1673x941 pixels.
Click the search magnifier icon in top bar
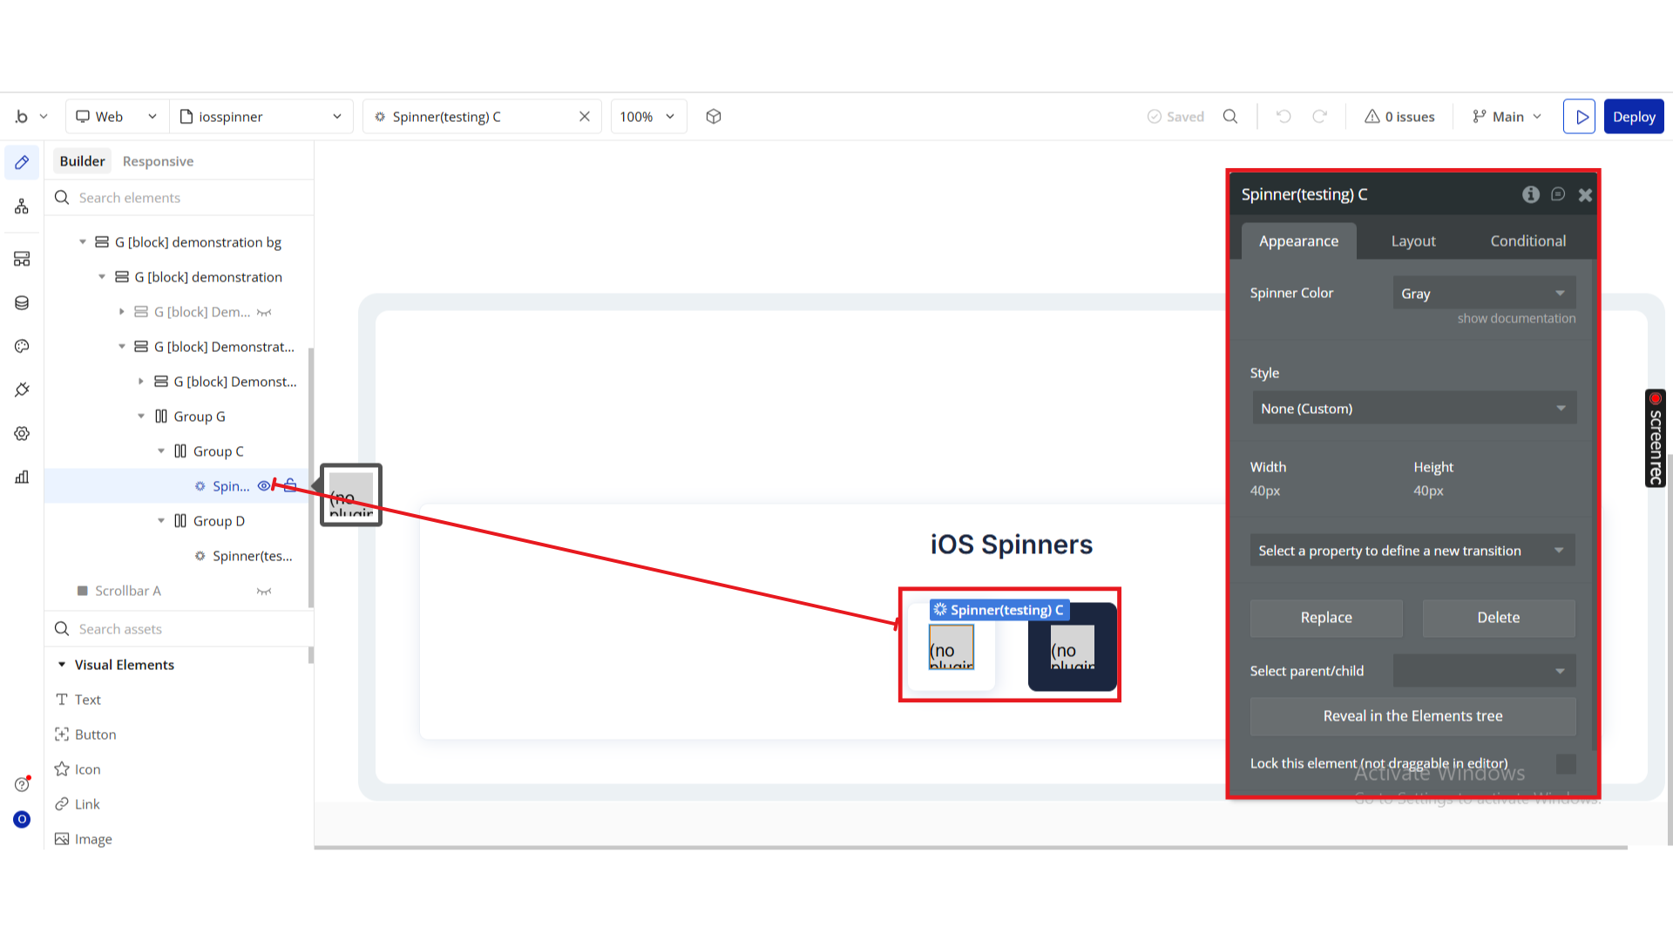(x=1230, y=117)
